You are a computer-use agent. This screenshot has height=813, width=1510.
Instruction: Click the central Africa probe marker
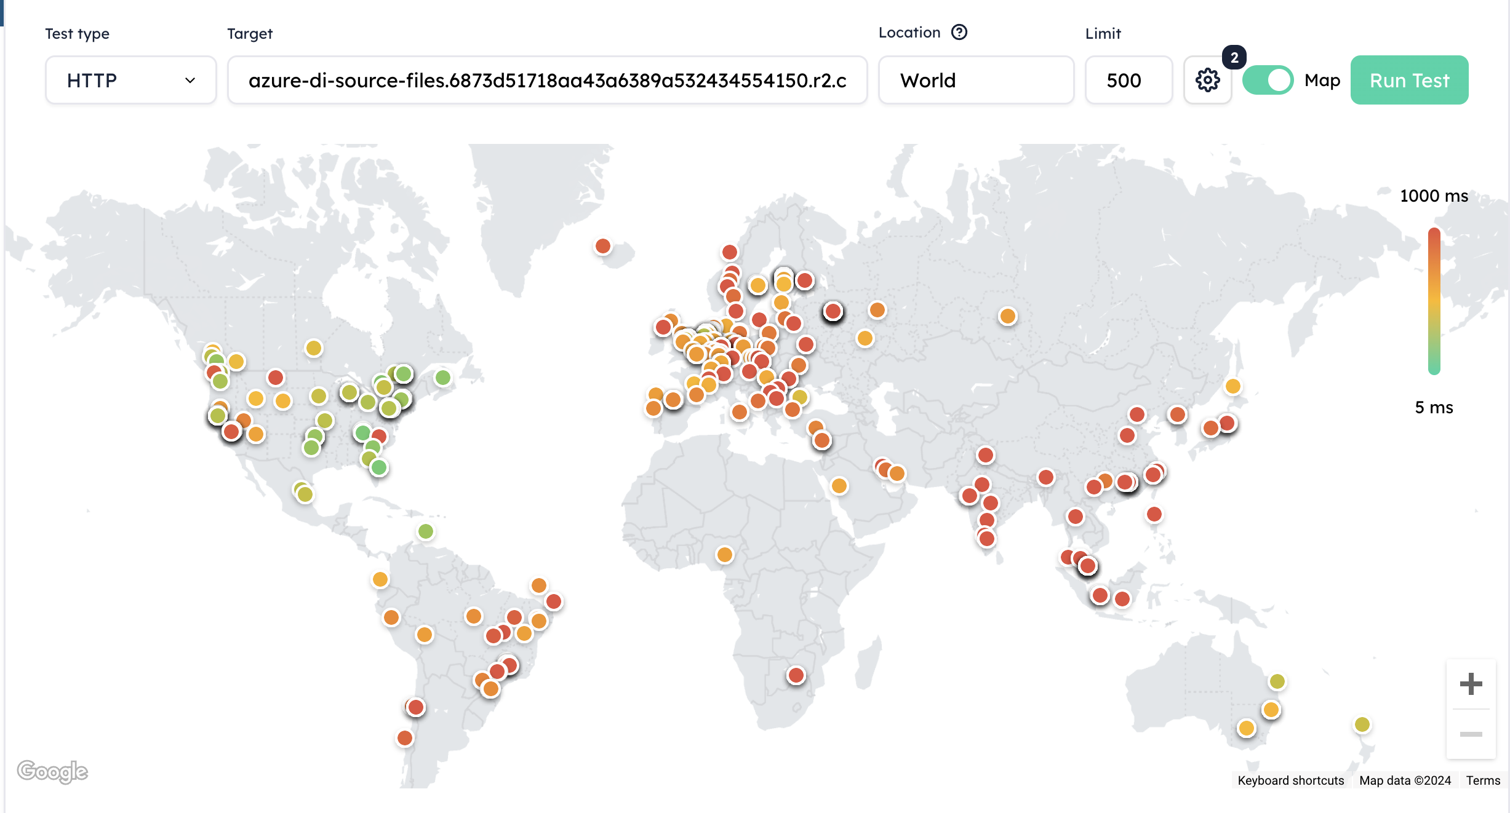pyautogui.click(x=725, y=555)
